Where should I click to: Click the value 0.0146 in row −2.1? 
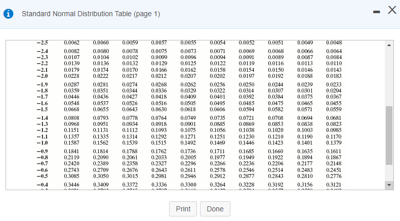click(305, 70)
